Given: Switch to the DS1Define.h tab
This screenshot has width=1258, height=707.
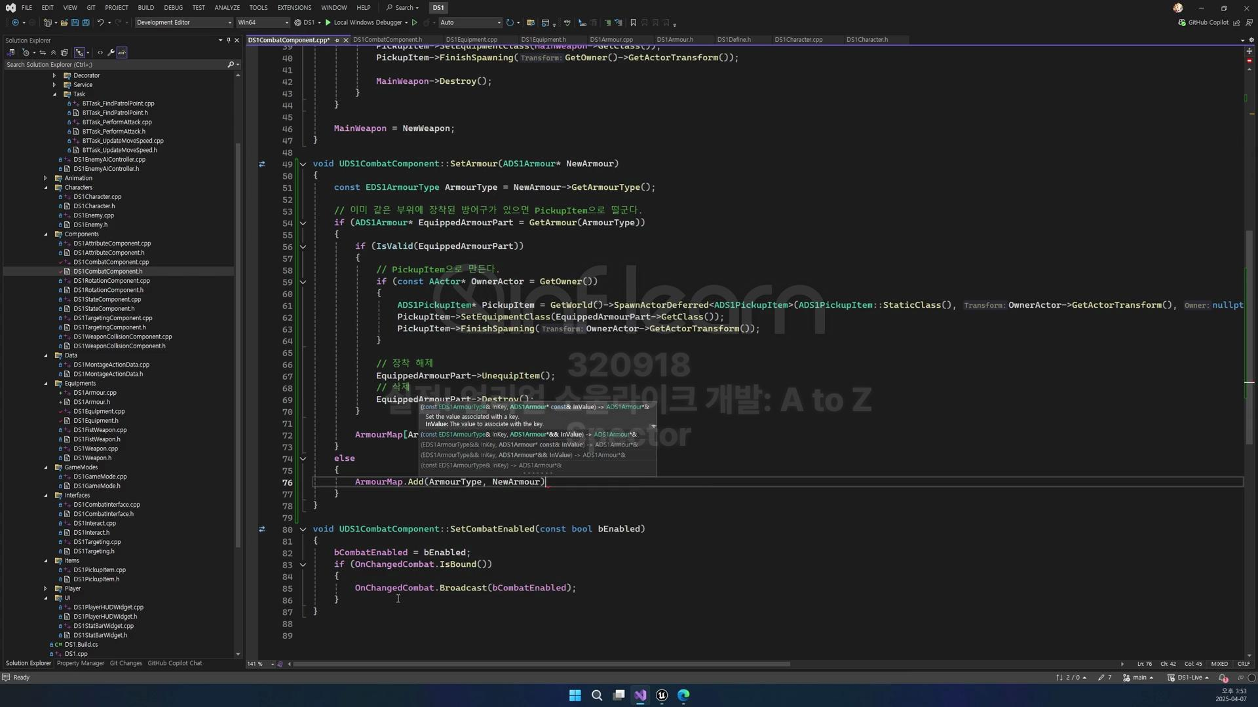Looking at the screenshot, I should 734,40.
